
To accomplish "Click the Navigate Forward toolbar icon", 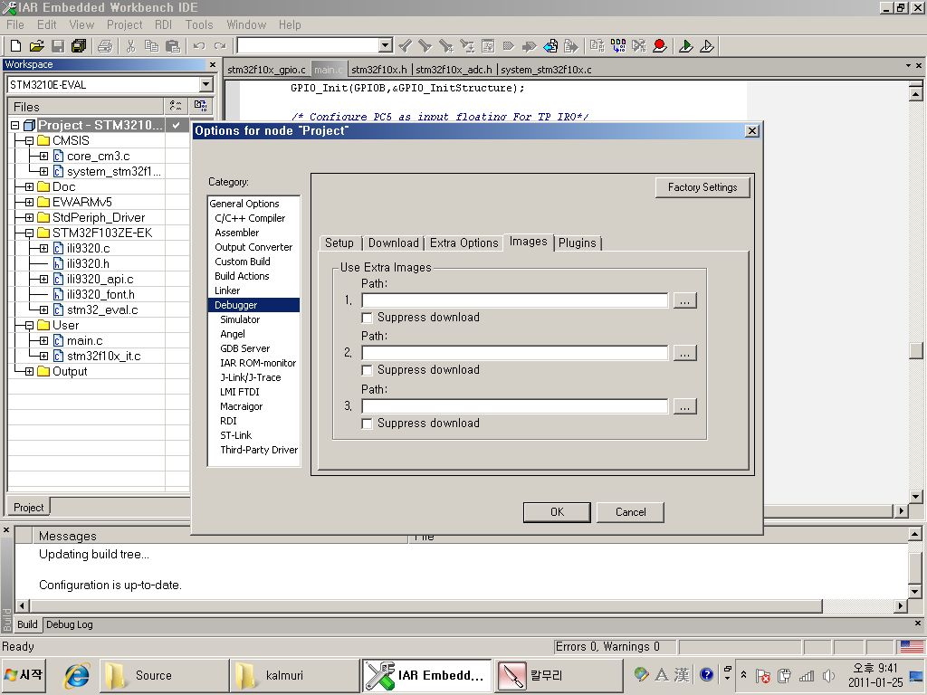I will coord(571,46).
